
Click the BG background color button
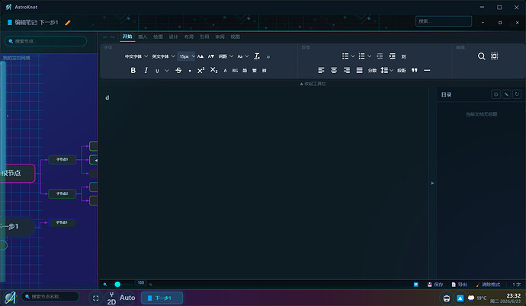[x=235, y=71]
